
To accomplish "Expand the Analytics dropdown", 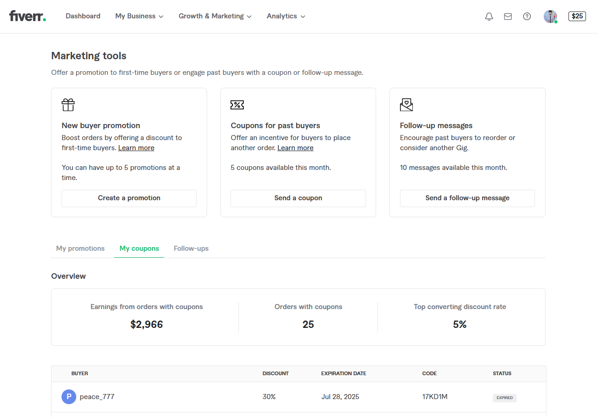I will point(286,16).
